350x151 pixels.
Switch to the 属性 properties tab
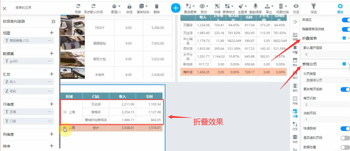point(340,8)
